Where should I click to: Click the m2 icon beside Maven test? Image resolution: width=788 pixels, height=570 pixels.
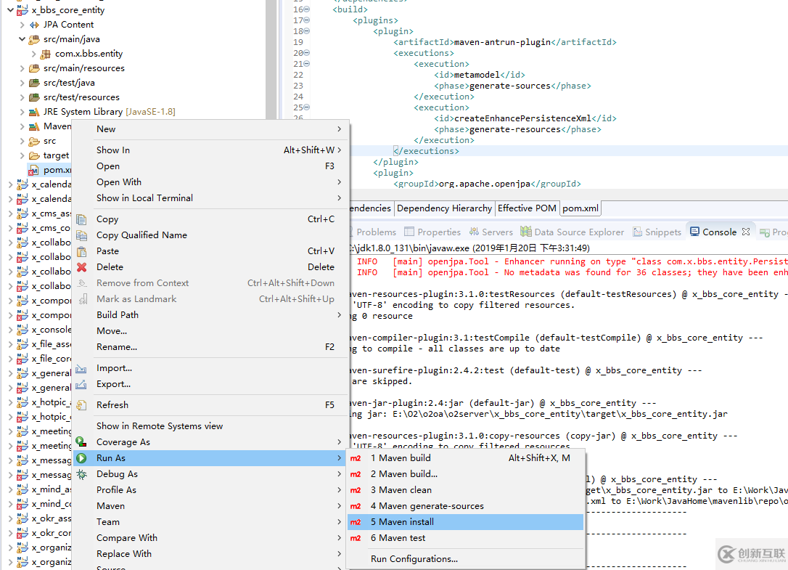pyautogui.click(x=356, y=538)
